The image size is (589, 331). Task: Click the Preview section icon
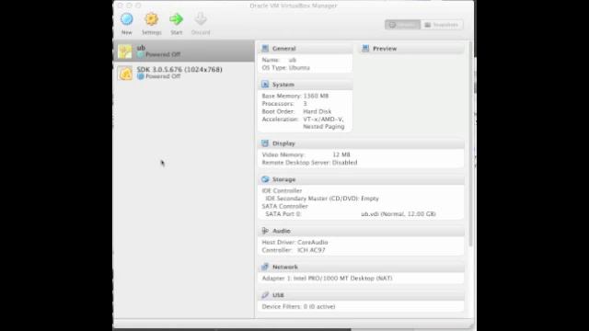click(365, 49)
